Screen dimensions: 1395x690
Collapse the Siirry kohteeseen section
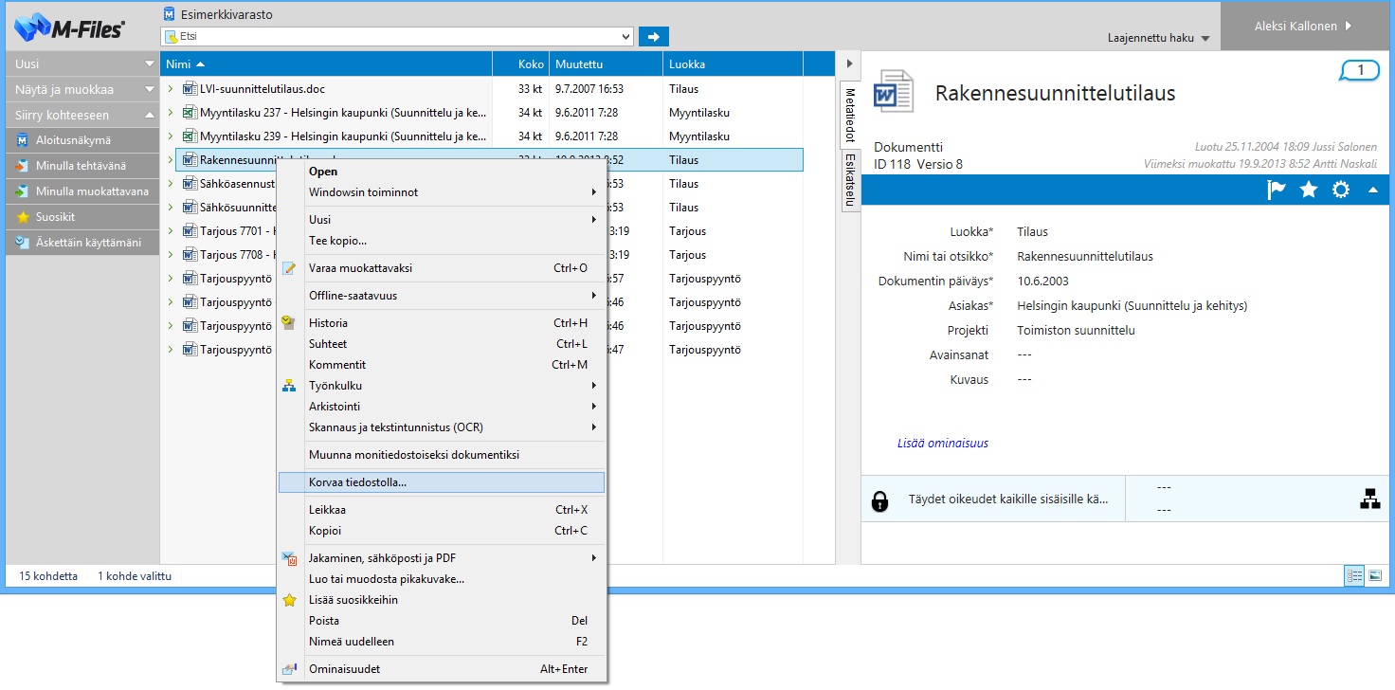pyautogui.click(x=82, y=115)
